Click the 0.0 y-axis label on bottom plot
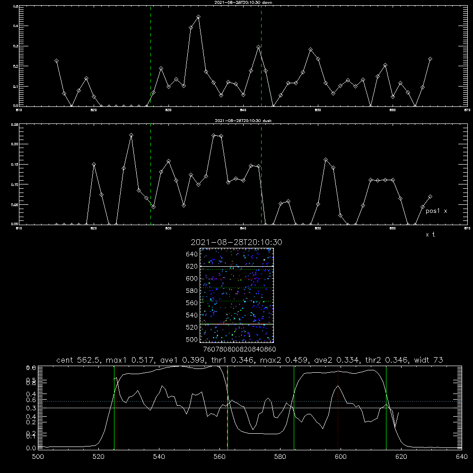This screenshot has height=473, width=473. point(31,448)
